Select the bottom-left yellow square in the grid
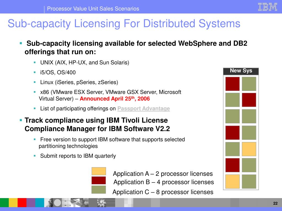Screen dimensions: 282x211 232,181
